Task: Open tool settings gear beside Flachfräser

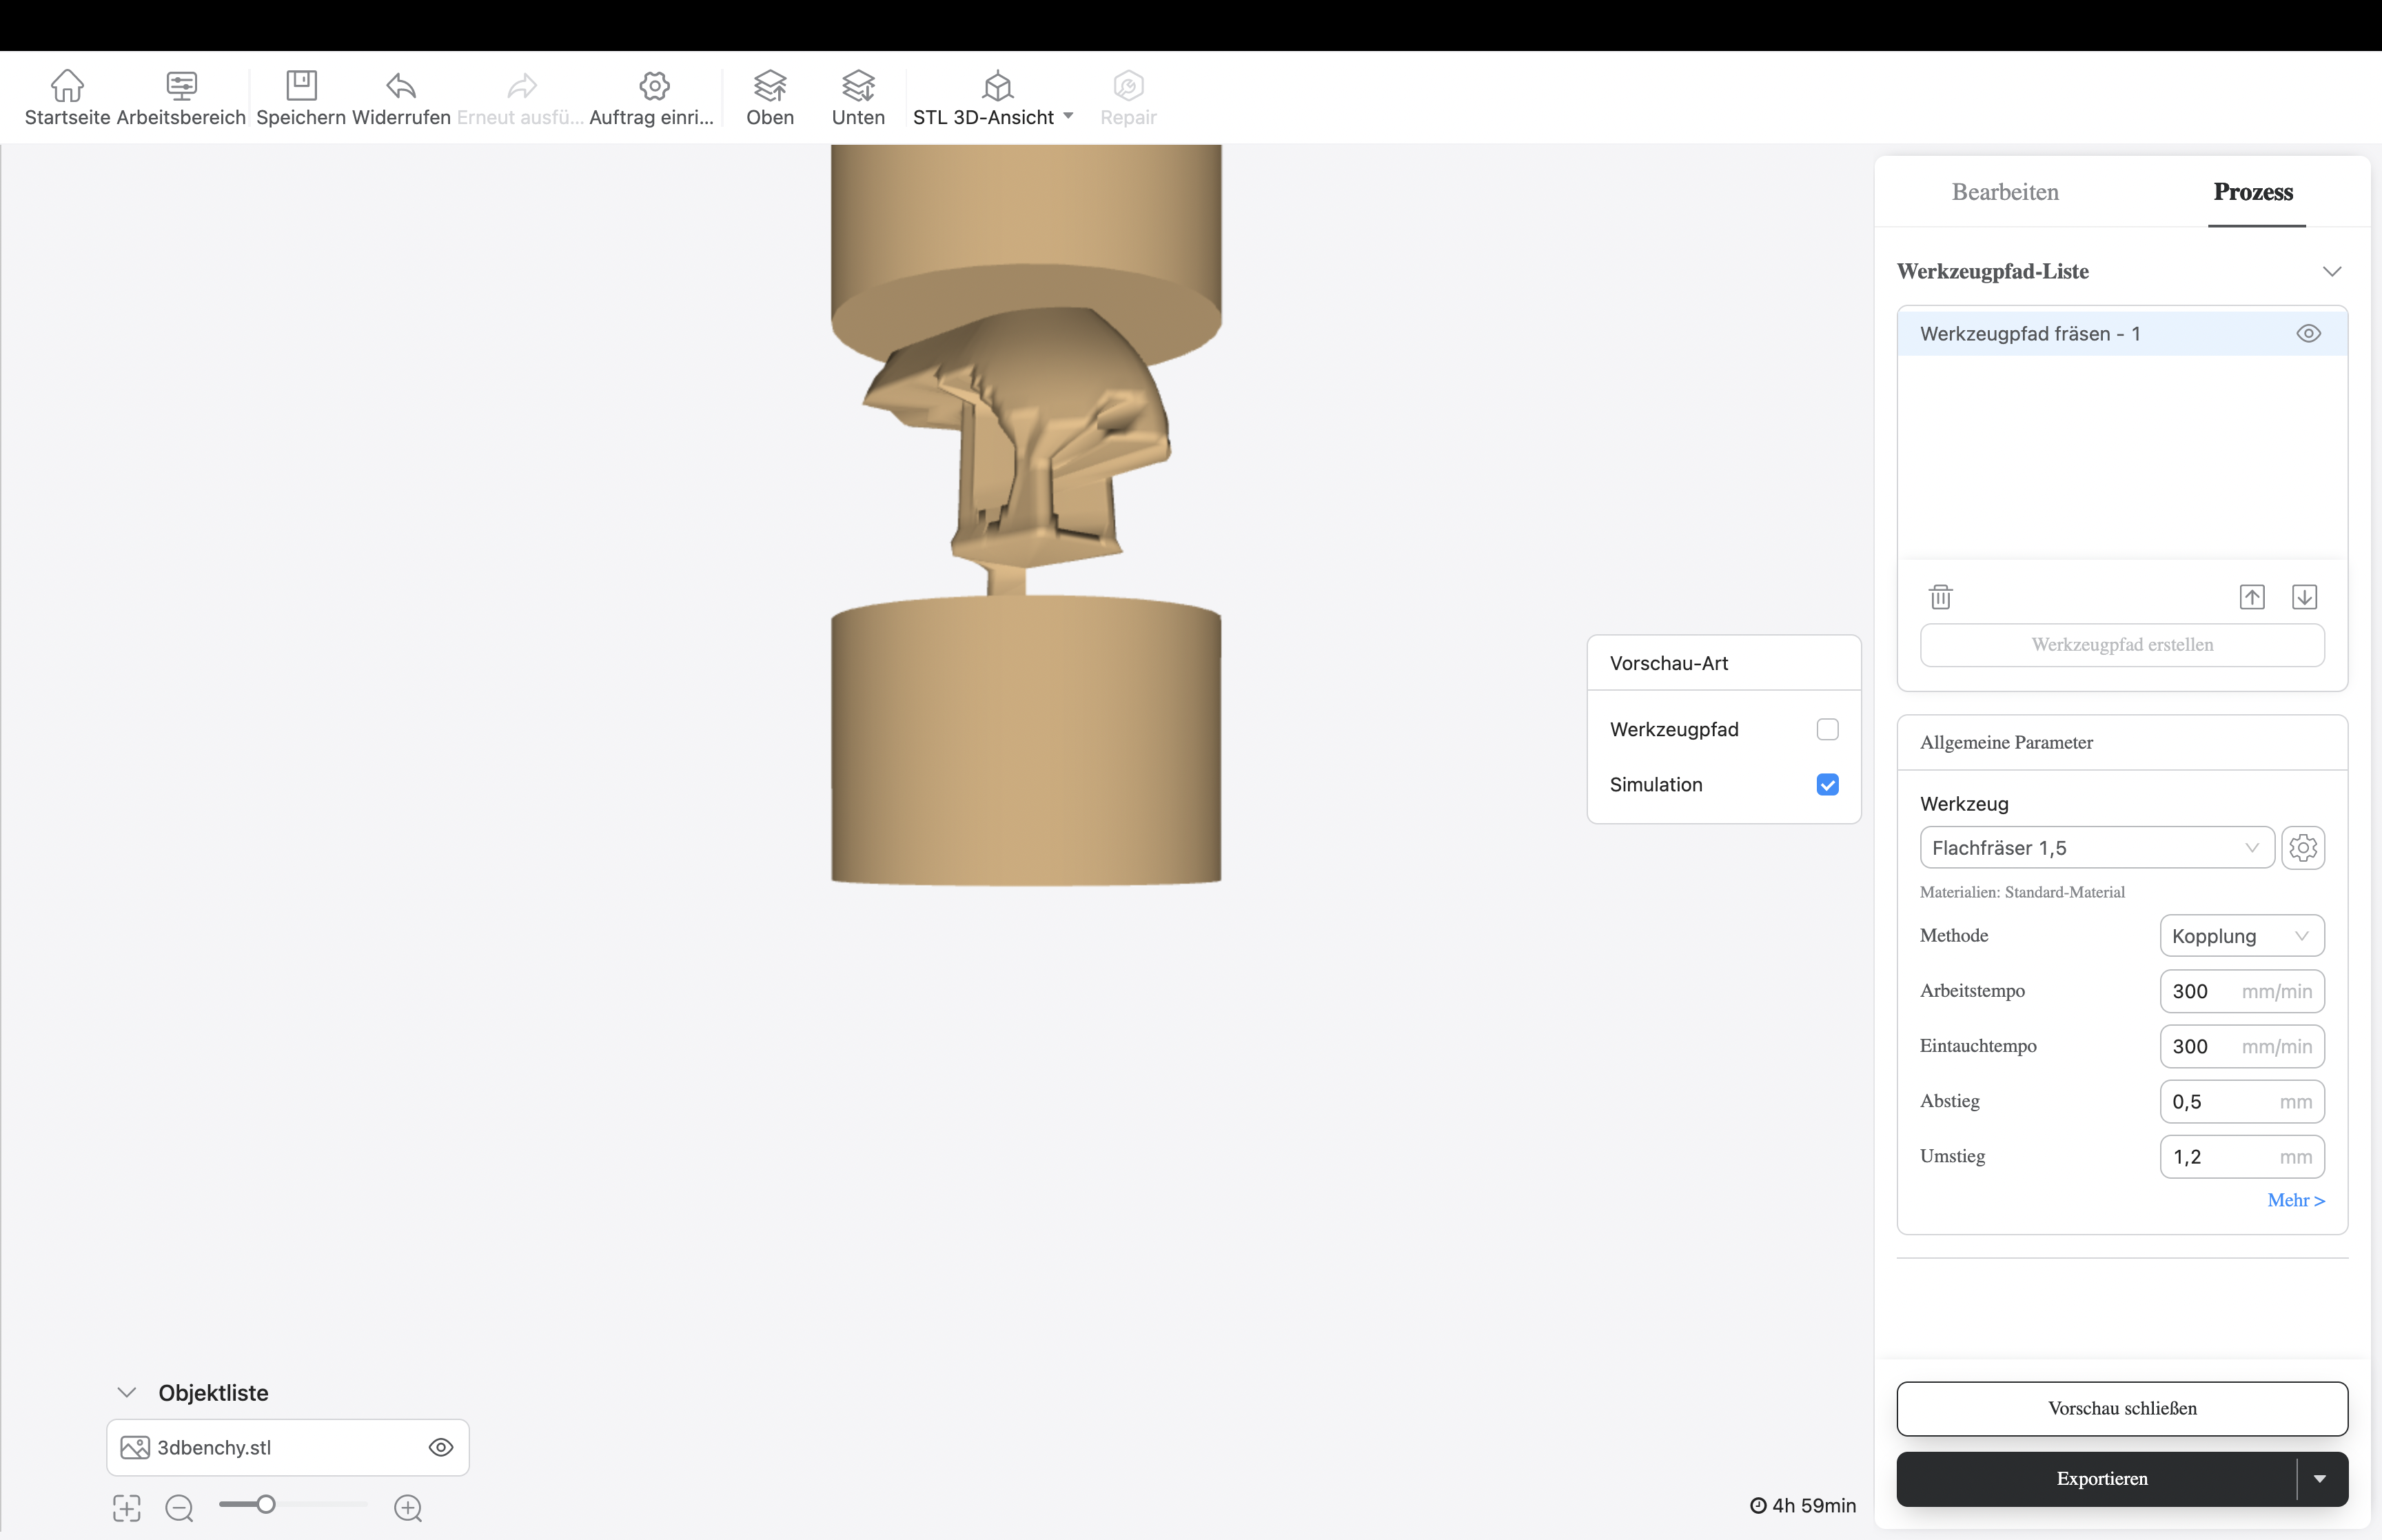Action: pos(2303,848)
